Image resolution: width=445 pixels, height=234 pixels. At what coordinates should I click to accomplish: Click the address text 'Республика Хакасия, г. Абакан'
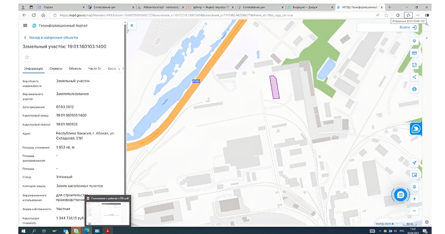[82, 133]
